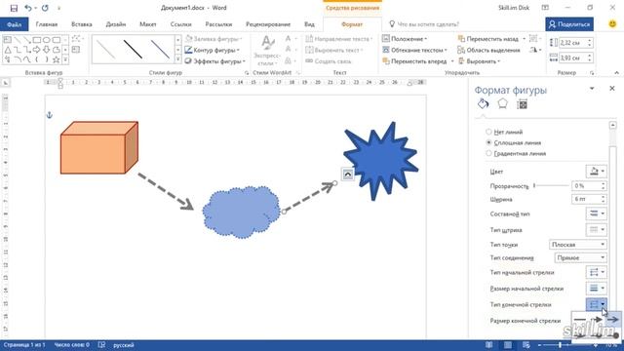The image size is (624, 351).
Task: Apply the thick black line style
Action: point(133,50)
